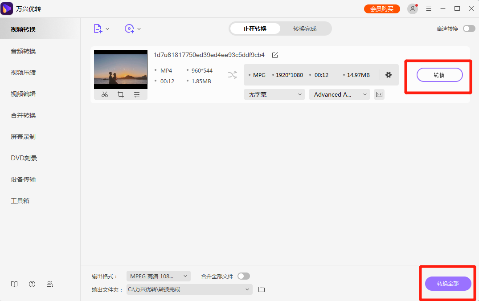Open the user guide book icon at bottom left
The image size is (479, 301).
14,284
